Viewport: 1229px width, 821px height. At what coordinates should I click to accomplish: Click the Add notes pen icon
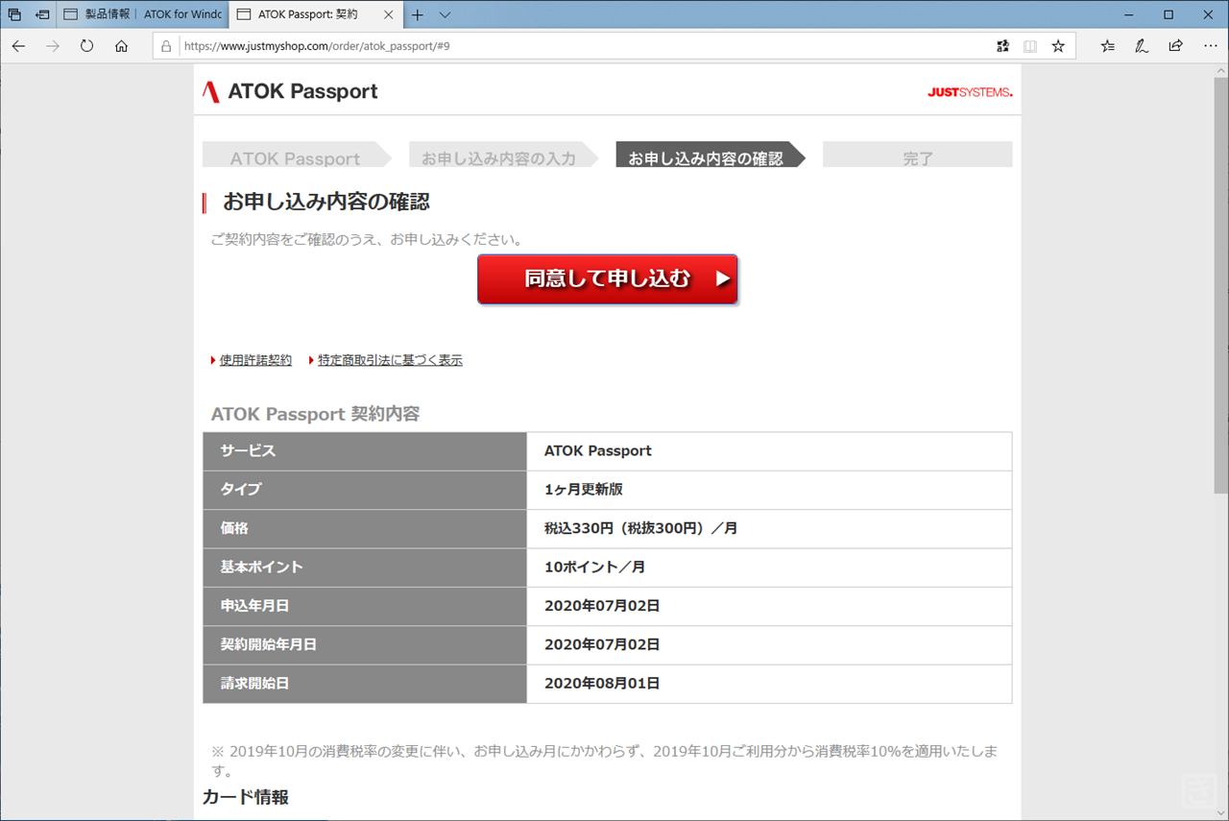point(1142,46)
